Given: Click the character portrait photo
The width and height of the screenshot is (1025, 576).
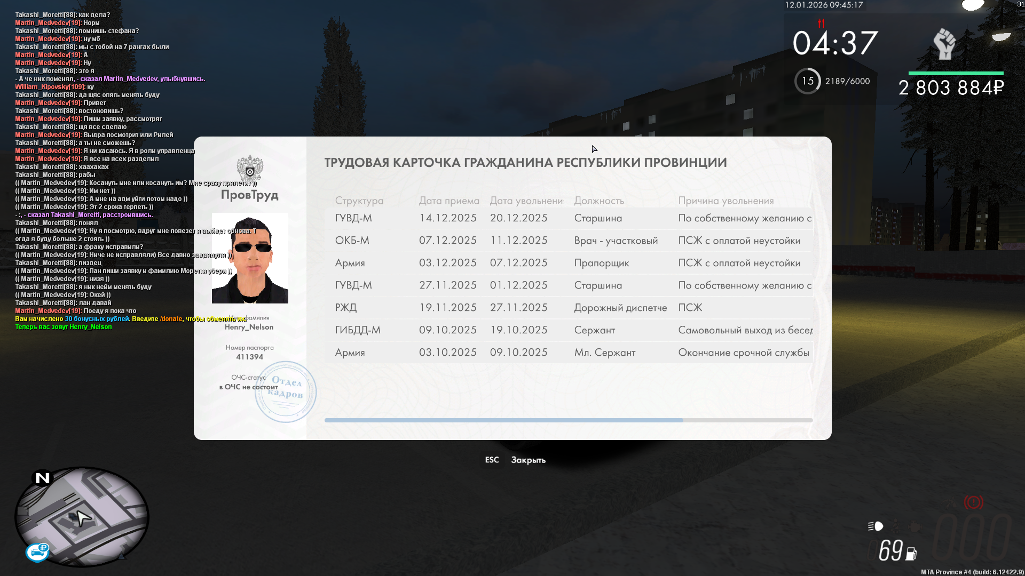Looking at the screenshot, I should pos(250,258).
